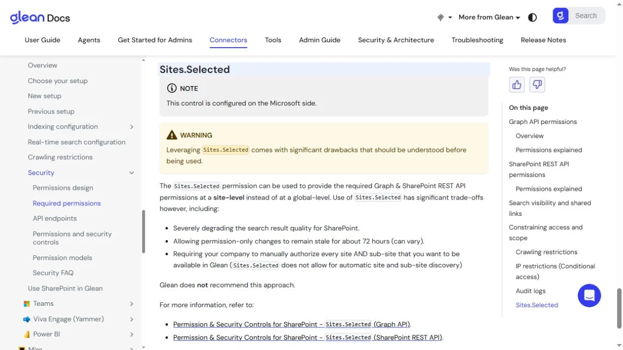Open the More from Glean dropdown
This screenshot has width=623, height=350.
[489, 17]
